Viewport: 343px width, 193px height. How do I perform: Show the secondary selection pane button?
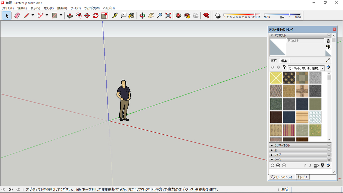tap(328, 41)
